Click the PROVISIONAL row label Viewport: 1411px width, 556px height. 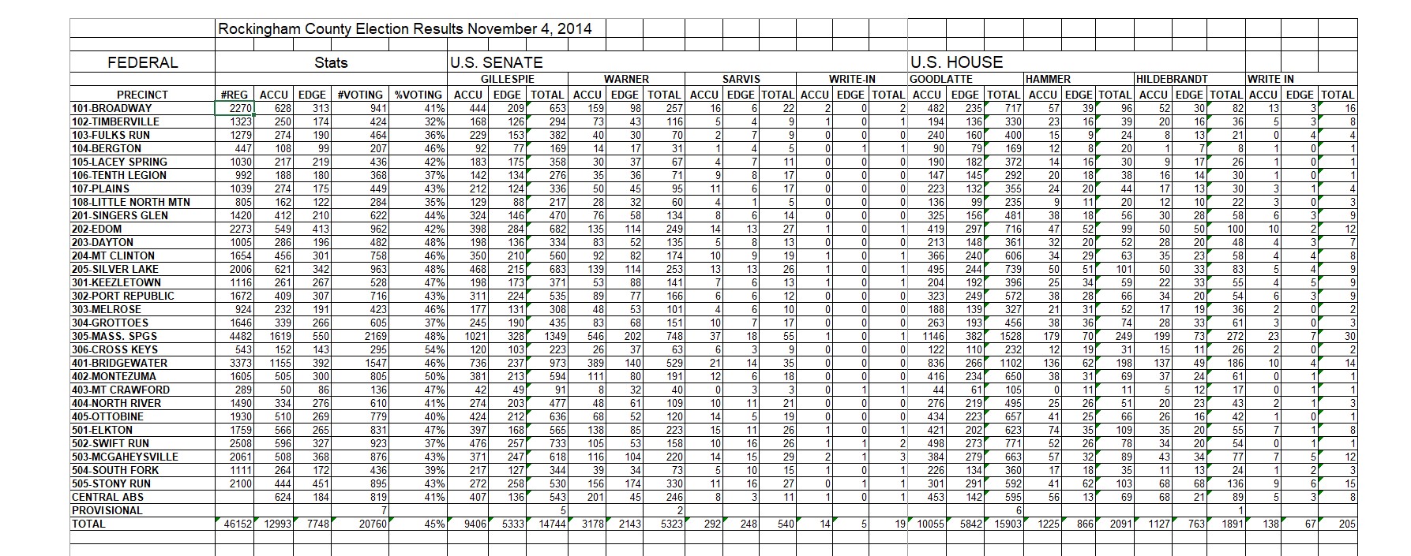click(107, 510)
